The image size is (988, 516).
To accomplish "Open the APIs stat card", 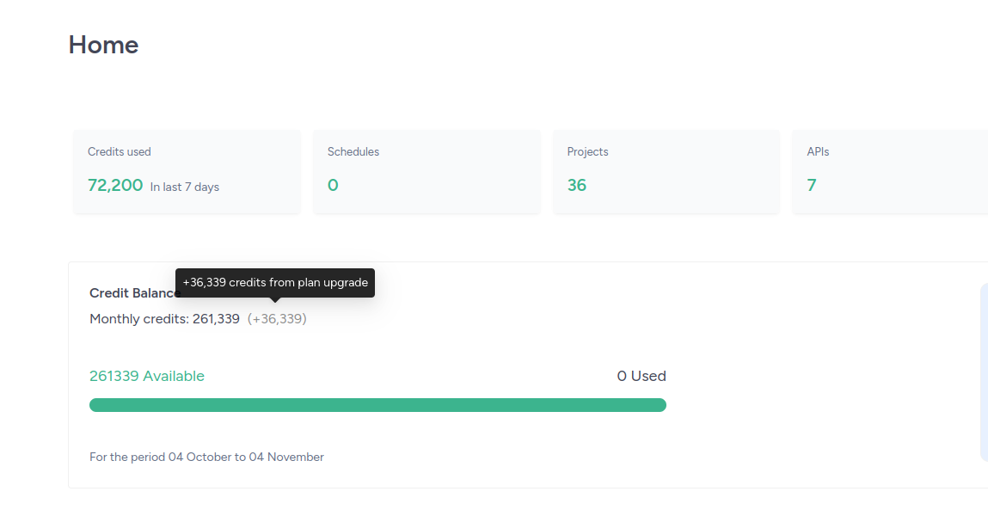I will pos(890,171).
